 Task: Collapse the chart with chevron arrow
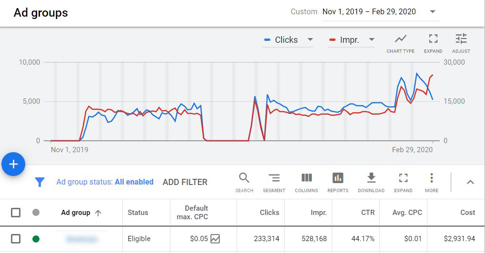[x=470, y=182]
